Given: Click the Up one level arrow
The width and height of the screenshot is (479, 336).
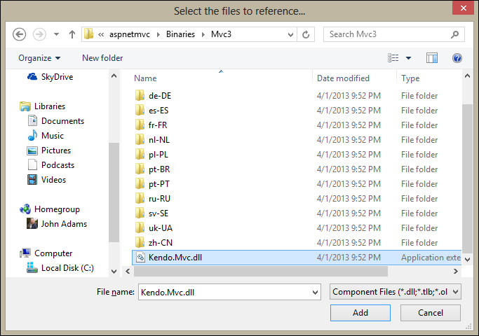Looking at the screenshot, I should coord(72,34).
